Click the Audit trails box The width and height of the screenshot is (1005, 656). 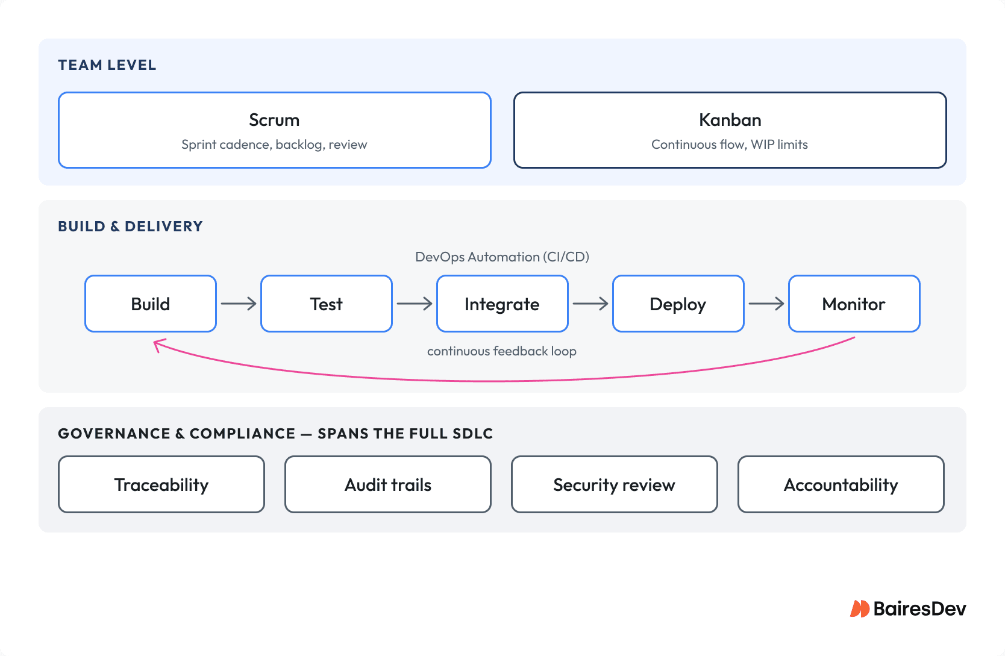[388, 484]
